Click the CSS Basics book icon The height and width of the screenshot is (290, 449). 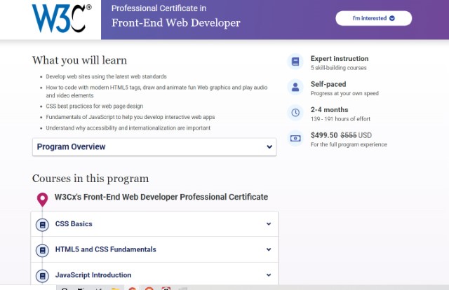(x=42, y=225)
